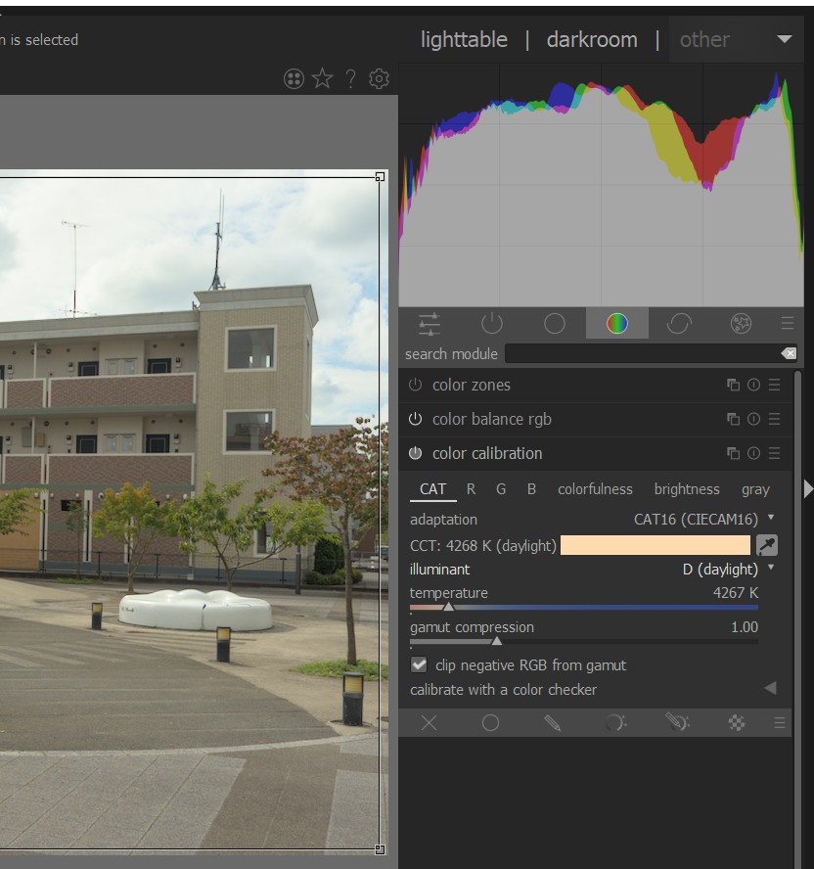Reset color zones module parameters
Viewport: 814px width, 869px height.
click(753, 385)
